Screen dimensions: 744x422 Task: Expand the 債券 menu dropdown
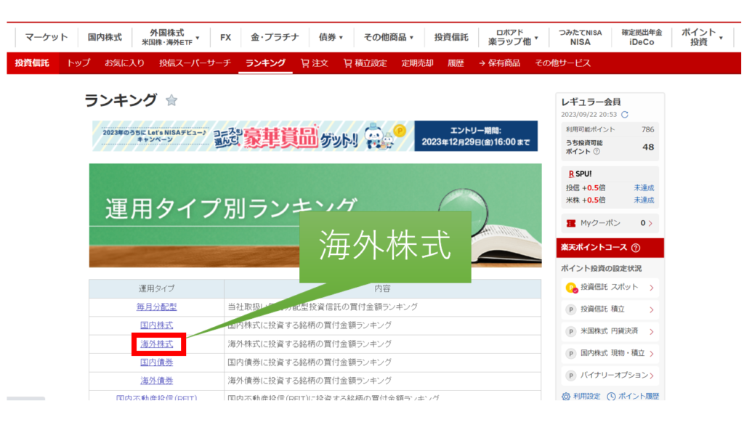coord(341,38)
